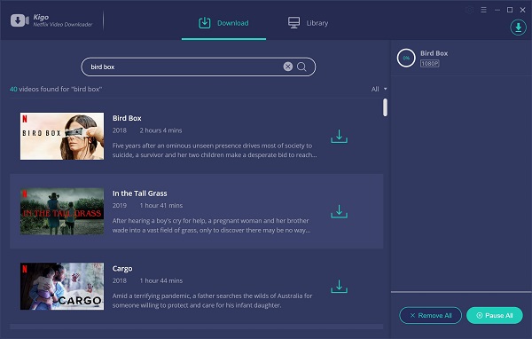Viewport: 532px width, 339px height.
Task: Select the Download tab
Action: pyautogui.click(x=223, y=23)
